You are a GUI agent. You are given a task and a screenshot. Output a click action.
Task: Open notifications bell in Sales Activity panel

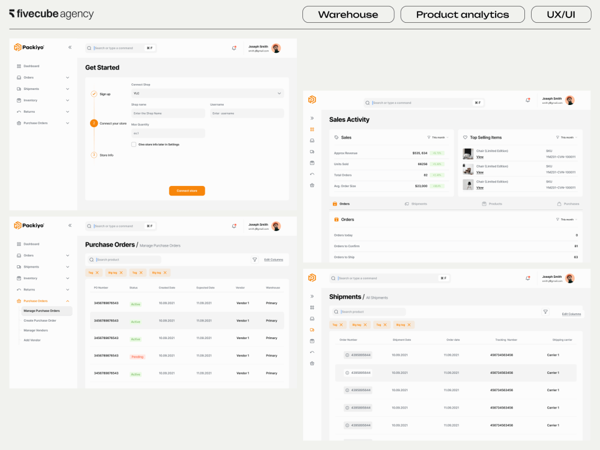528,100
